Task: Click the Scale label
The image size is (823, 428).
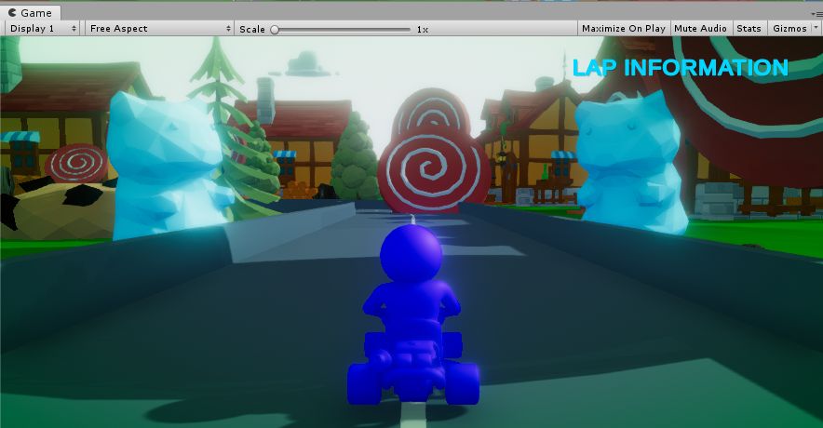Action: point(252,30)
